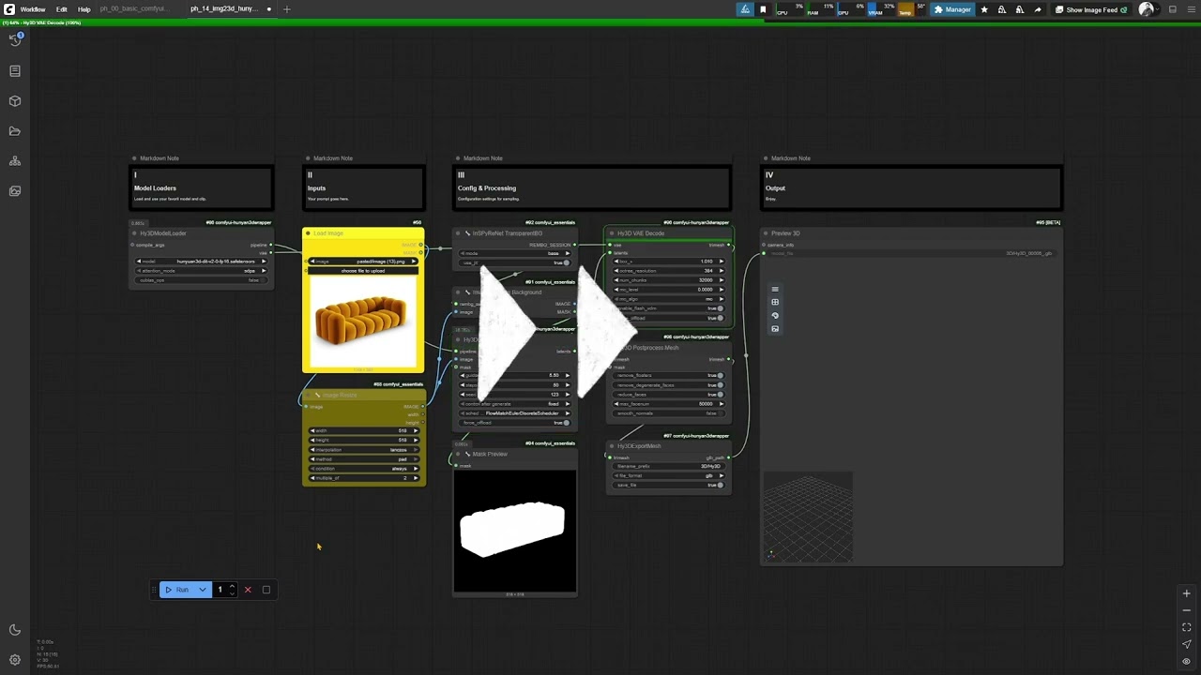The height and width of the screenshot is (675, 1201).
Task: Open new workflow tab with plus
Action: point(287,9)
